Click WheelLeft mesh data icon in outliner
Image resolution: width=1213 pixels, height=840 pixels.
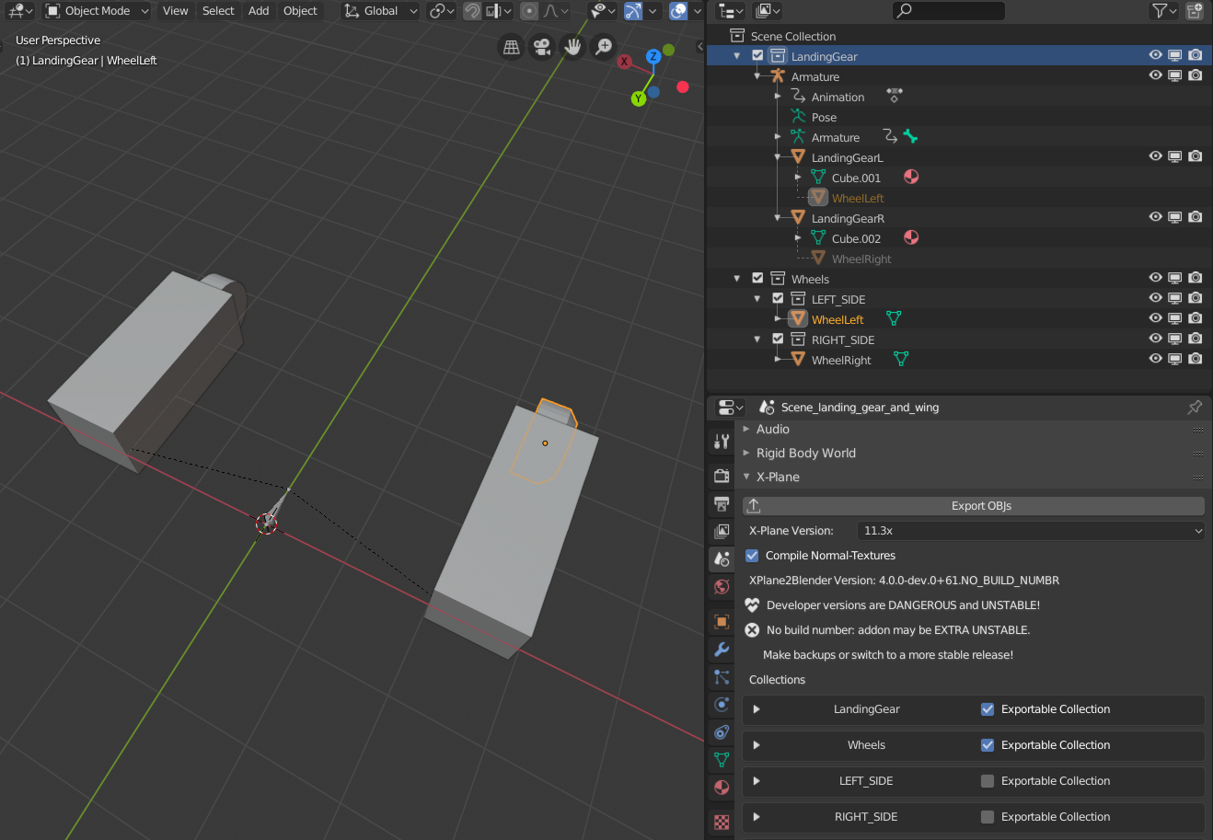pyautogui.click(x=894, y=318)
